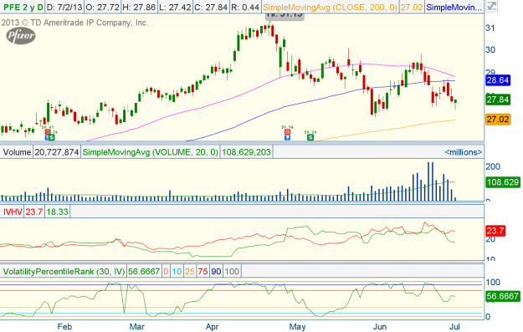Click the 31 price axis label
523x332 pixels.
point(490,28)
